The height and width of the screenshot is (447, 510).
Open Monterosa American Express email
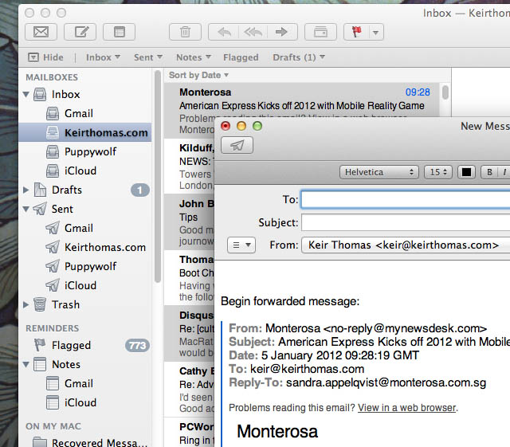pos(301,100)
